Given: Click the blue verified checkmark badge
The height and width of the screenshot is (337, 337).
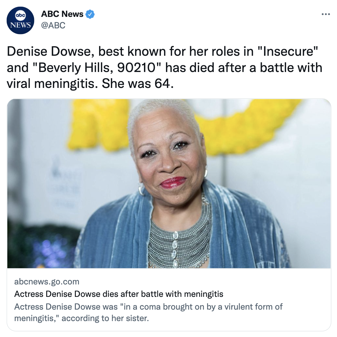Looking at the screenshot, I should (x=90, y=14).
